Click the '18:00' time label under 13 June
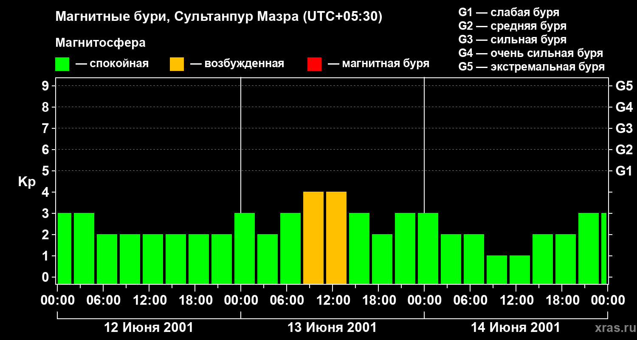Viewport: 637px width, 340px height. point(378,300)
